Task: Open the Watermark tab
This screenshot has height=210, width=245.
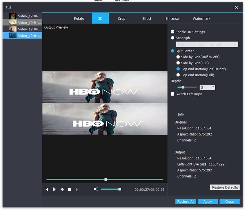Action: [201, 18]
